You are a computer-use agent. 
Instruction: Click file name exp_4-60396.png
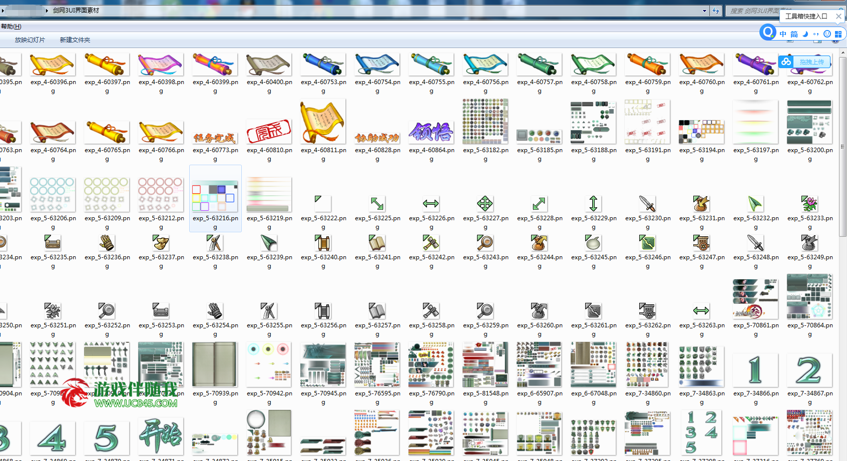pos(53,87)
